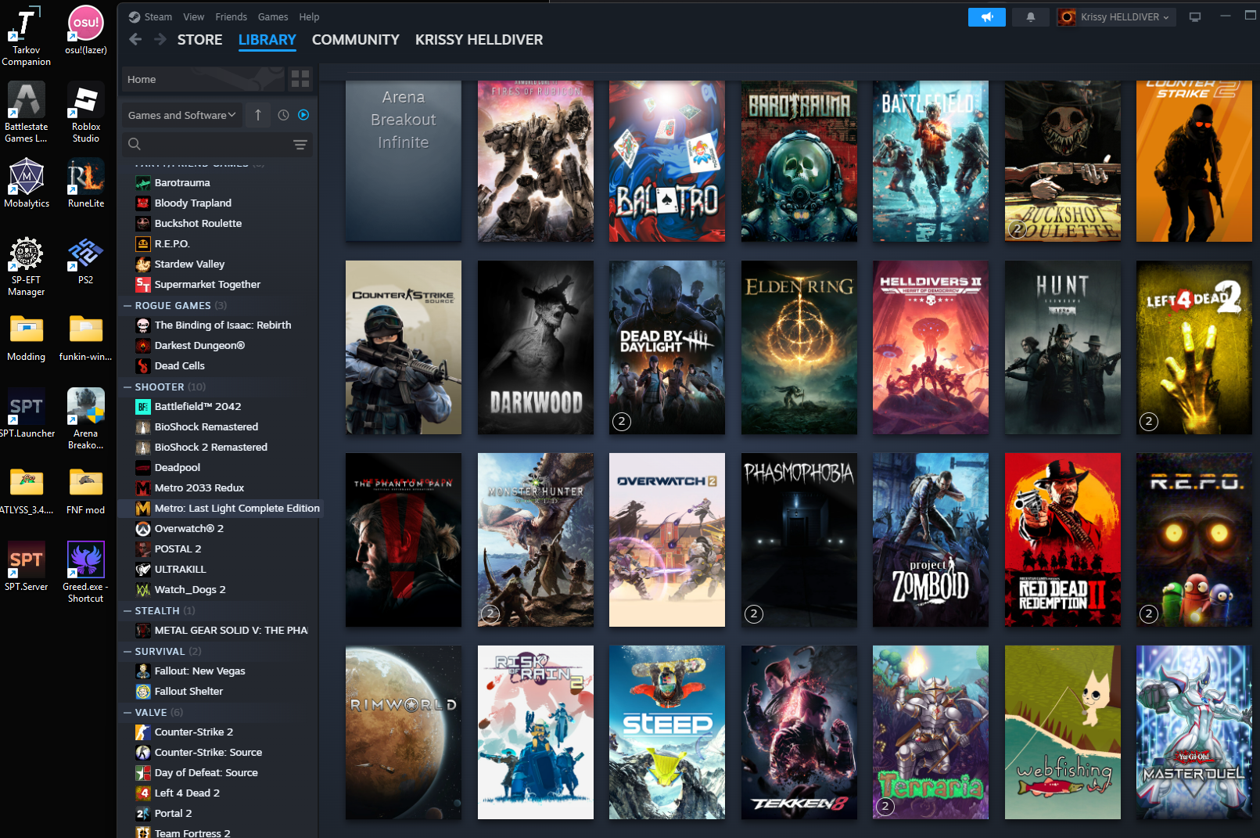The image size is (1260, 838).
Task: Click the sort ascending arrow in sidebar
Action: (258, 115)
